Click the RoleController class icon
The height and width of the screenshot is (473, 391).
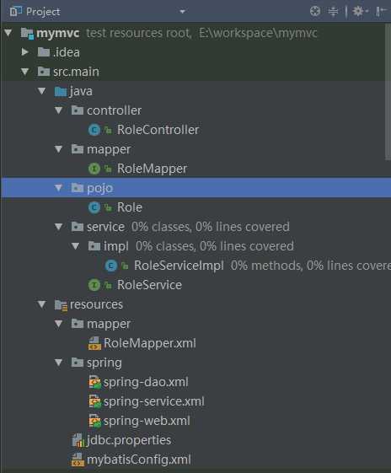coord(94,130)
